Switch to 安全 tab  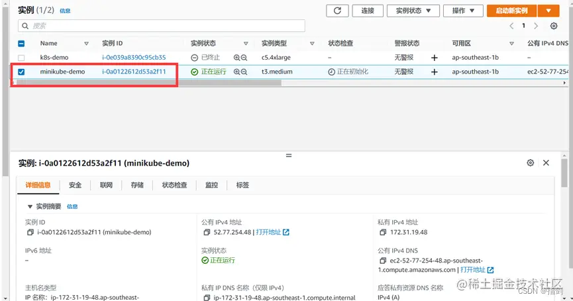(x=76, y=185)
